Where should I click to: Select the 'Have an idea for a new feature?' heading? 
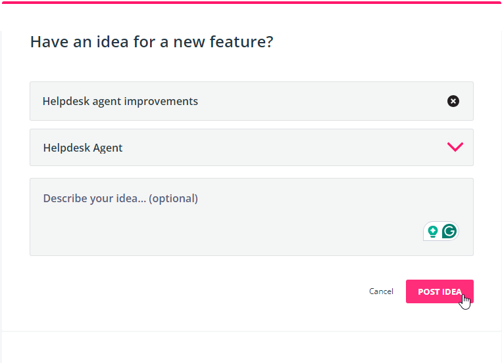[152, 42]
